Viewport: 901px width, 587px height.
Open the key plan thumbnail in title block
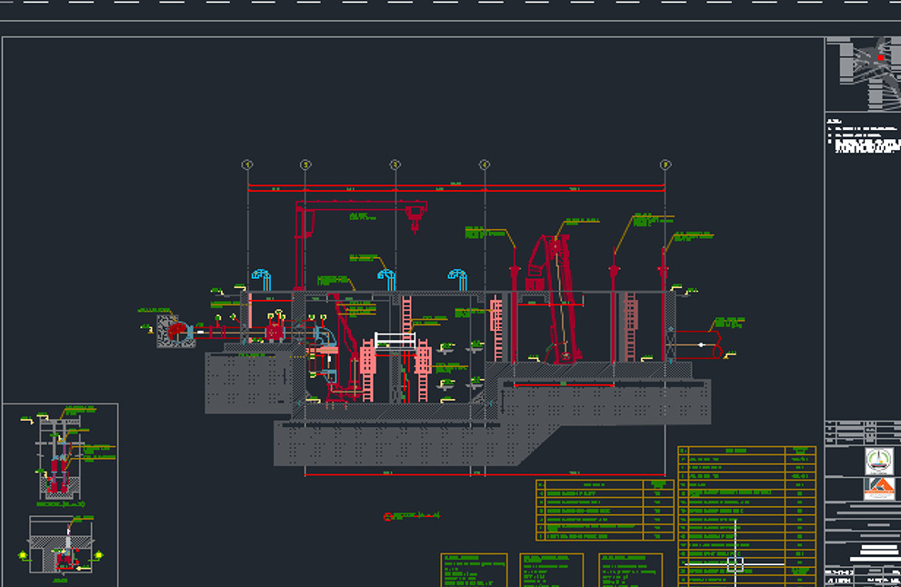(862, 73)
